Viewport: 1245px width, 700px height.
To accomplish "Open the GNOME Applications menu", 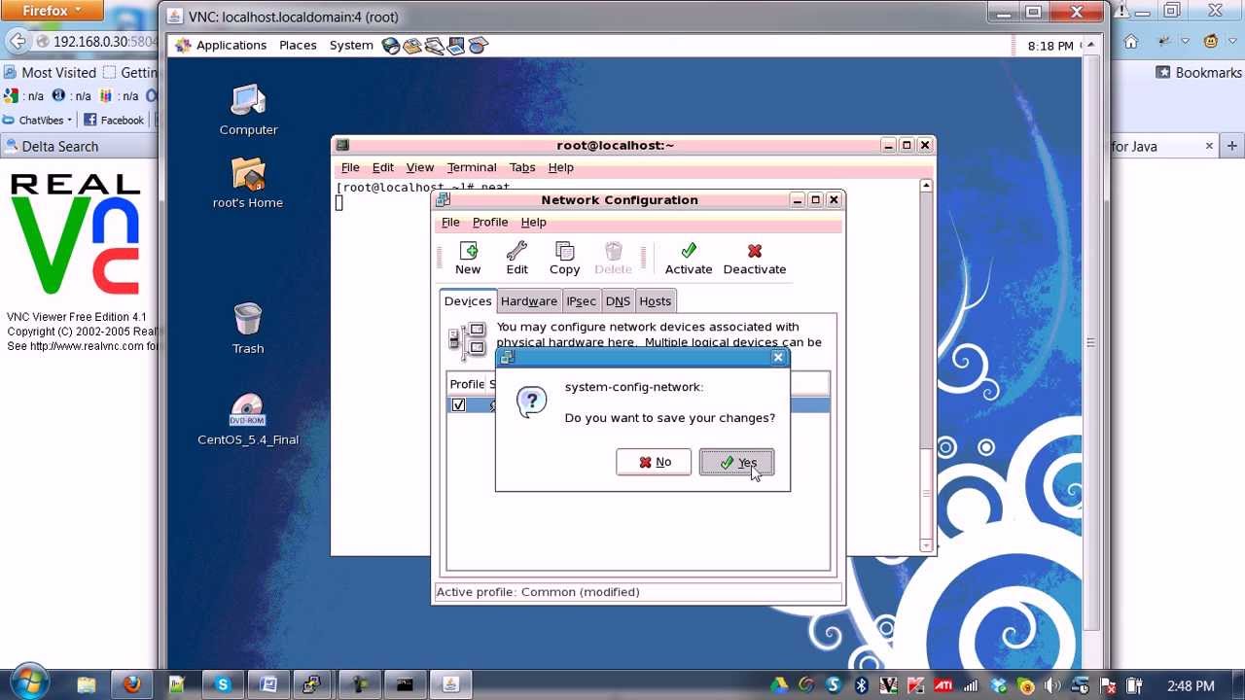I will (231, 46).
